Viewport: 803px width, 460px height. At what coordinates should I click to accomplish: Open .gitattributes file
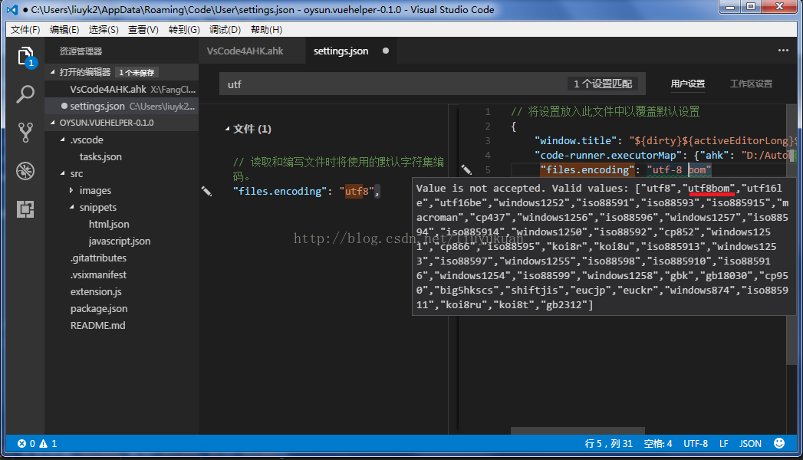pos(98,258)
